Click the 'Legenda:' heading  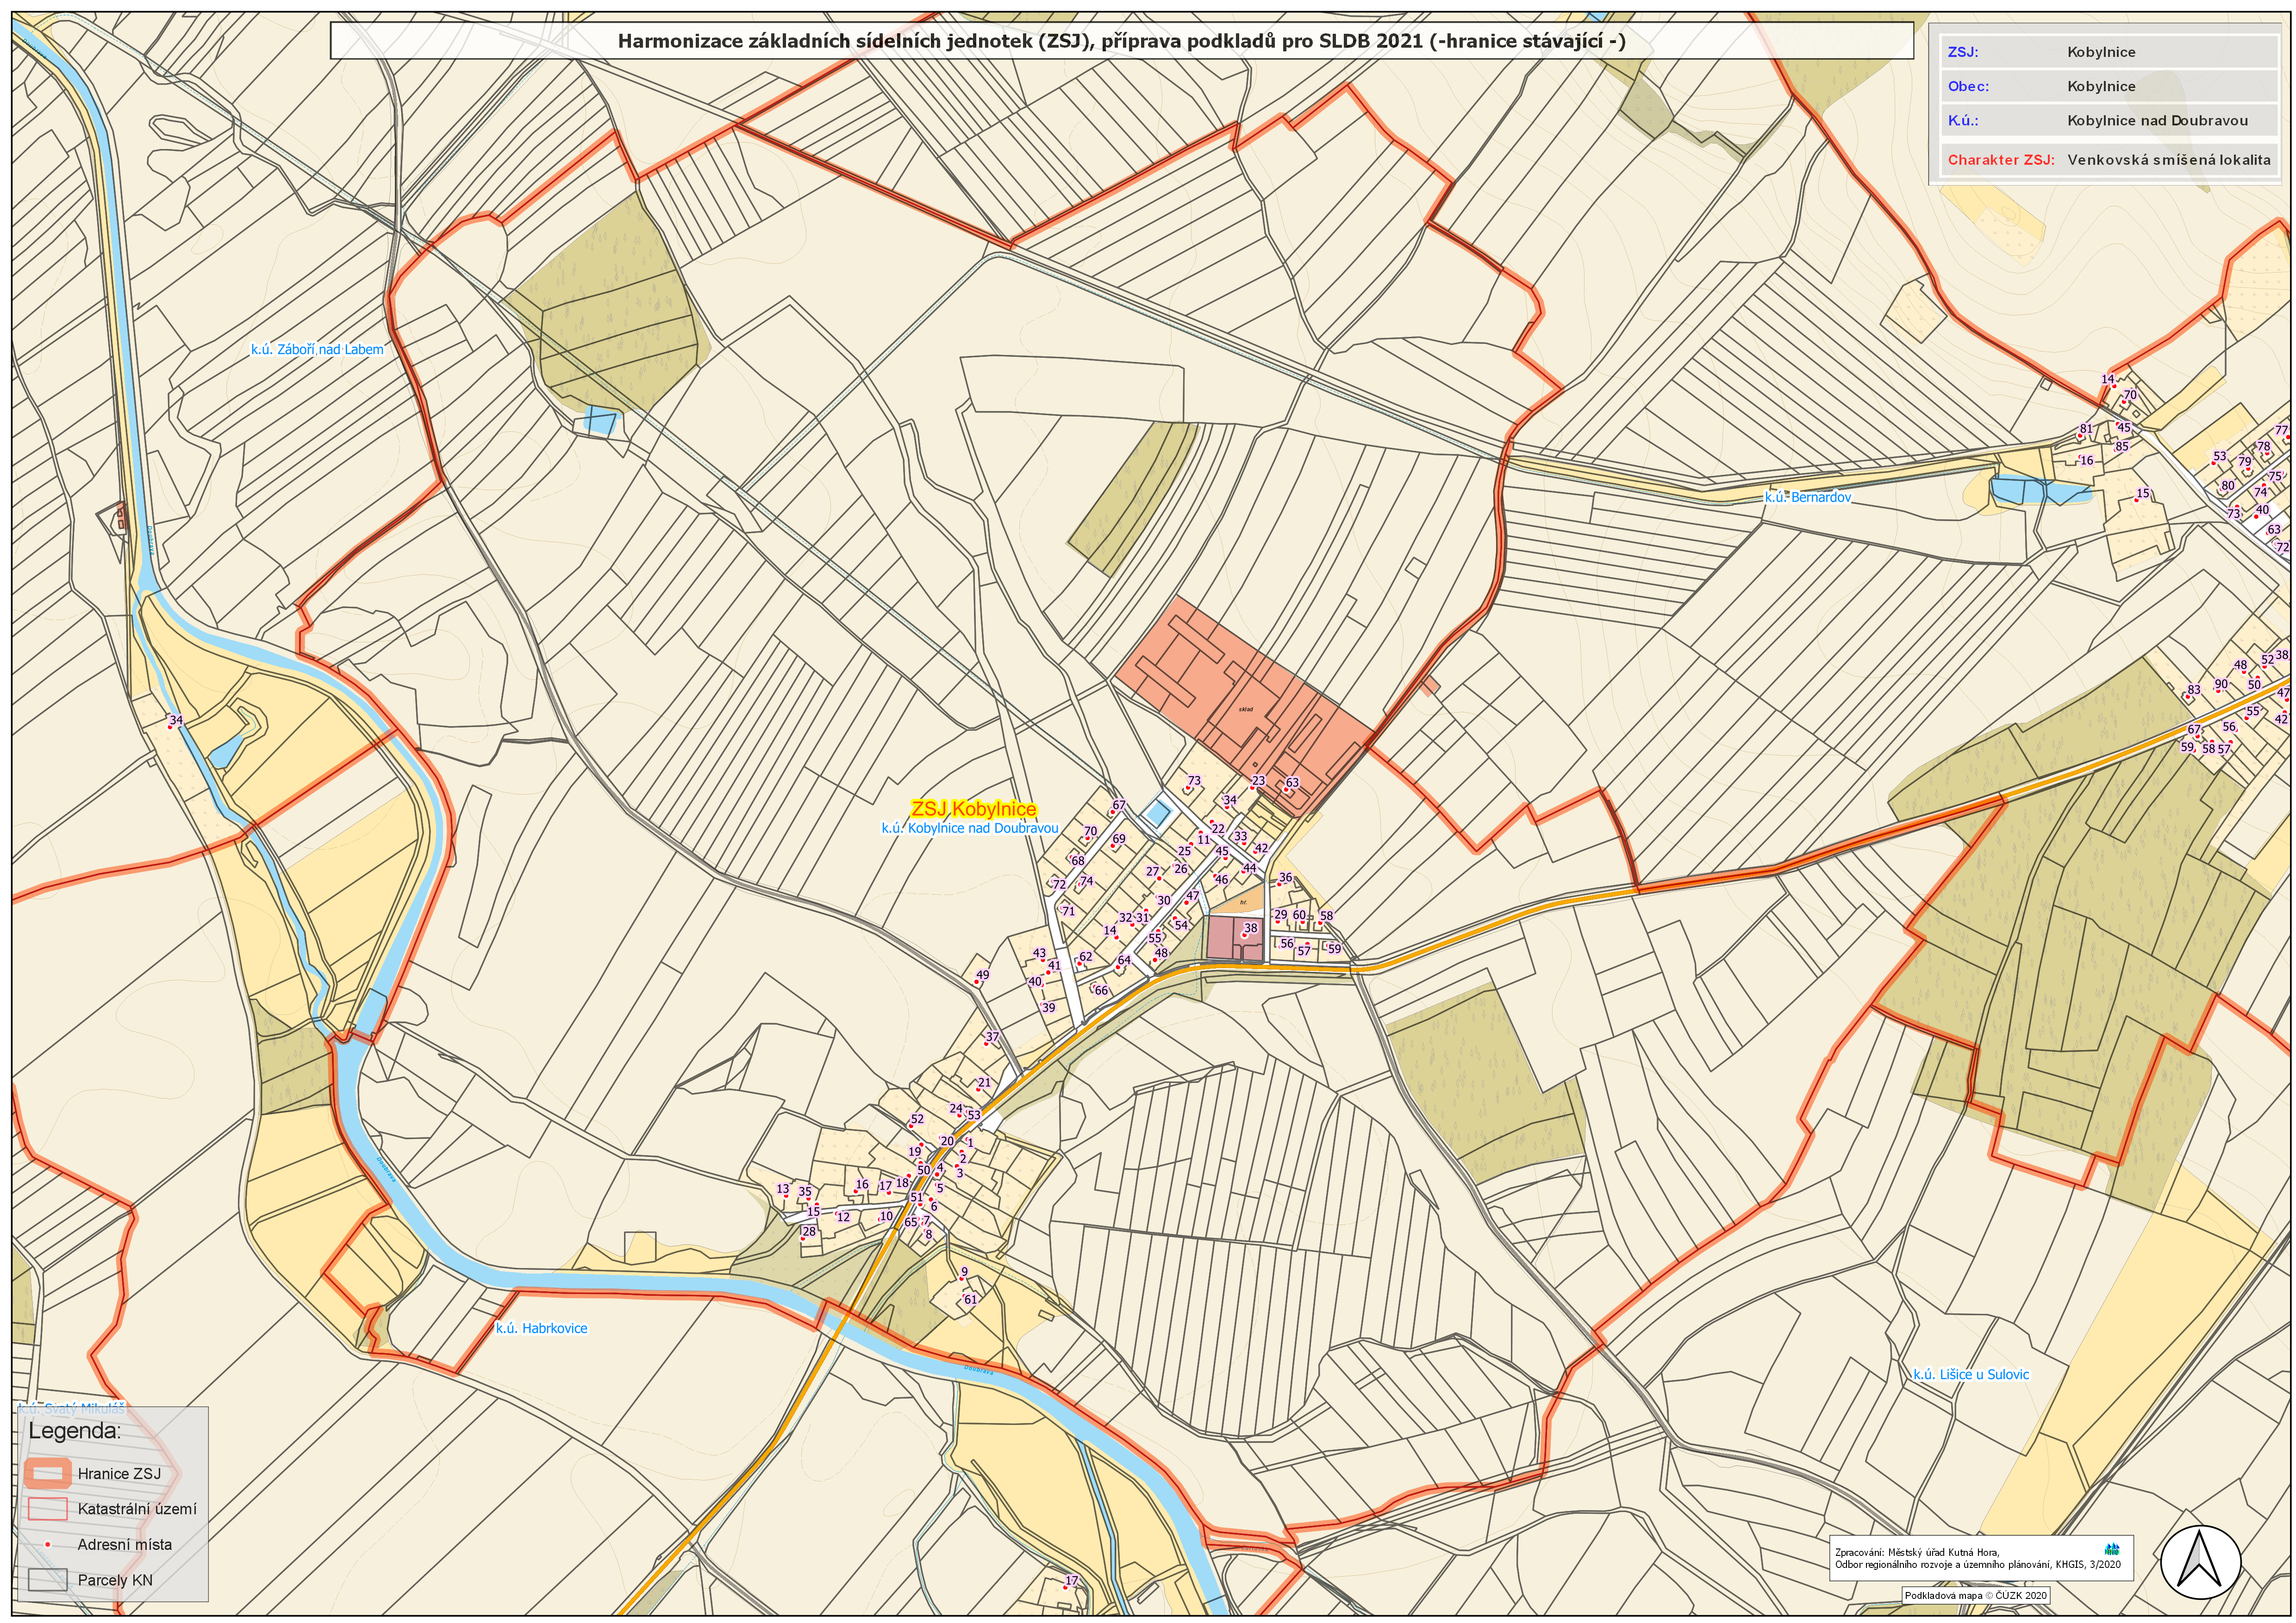(75, 1430)
